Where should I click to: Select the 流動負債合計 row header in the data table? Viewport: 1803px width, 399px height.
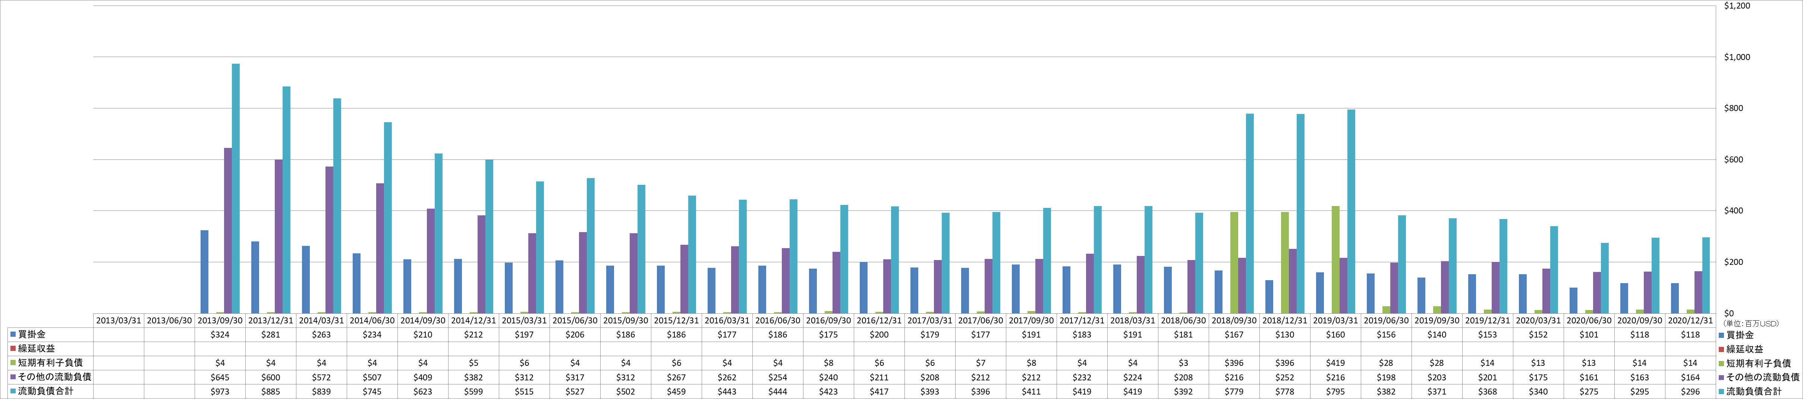(x=50, y=391)
